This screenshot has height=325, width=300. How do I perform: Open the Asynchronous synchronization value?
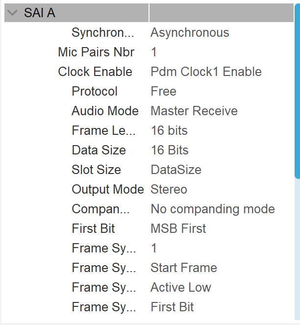pos(190,33)
